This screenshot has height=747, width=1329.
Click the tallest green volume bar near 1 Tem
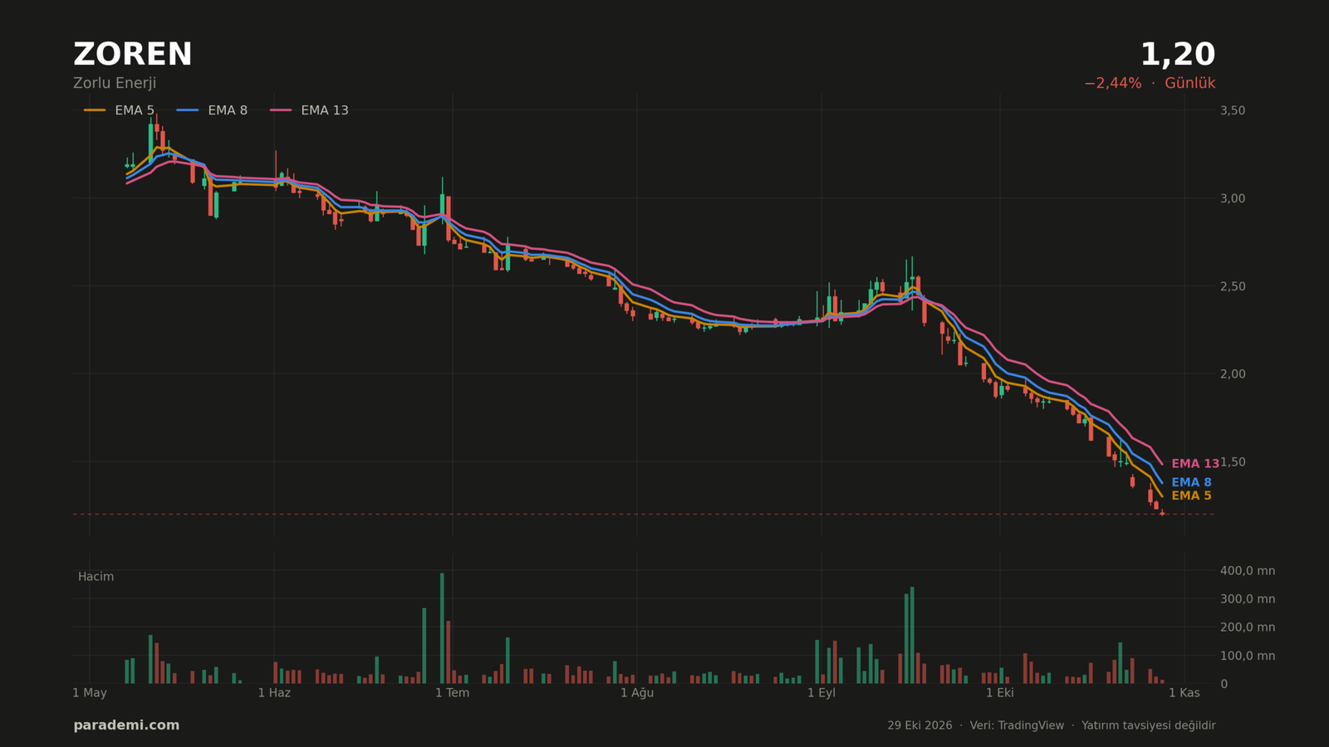442,628
